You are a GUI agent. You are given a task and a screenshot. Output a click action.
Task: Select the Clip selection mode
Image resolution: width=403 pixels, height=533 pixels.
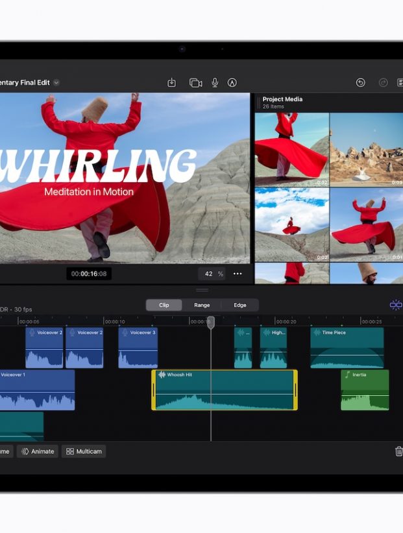point(164,305)
